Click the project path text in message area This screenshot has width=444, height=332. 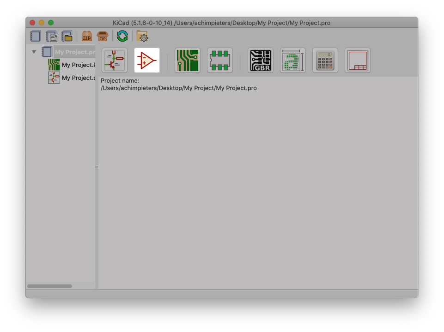pos(179,88)
